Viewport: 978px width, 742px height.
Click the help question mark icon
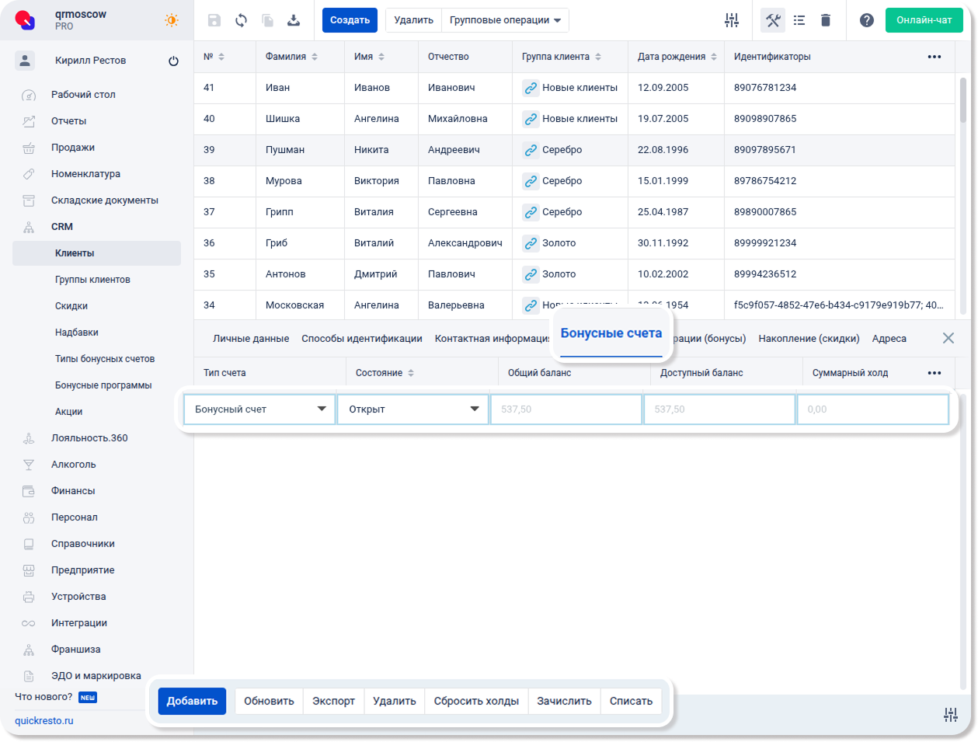point(867,20)
